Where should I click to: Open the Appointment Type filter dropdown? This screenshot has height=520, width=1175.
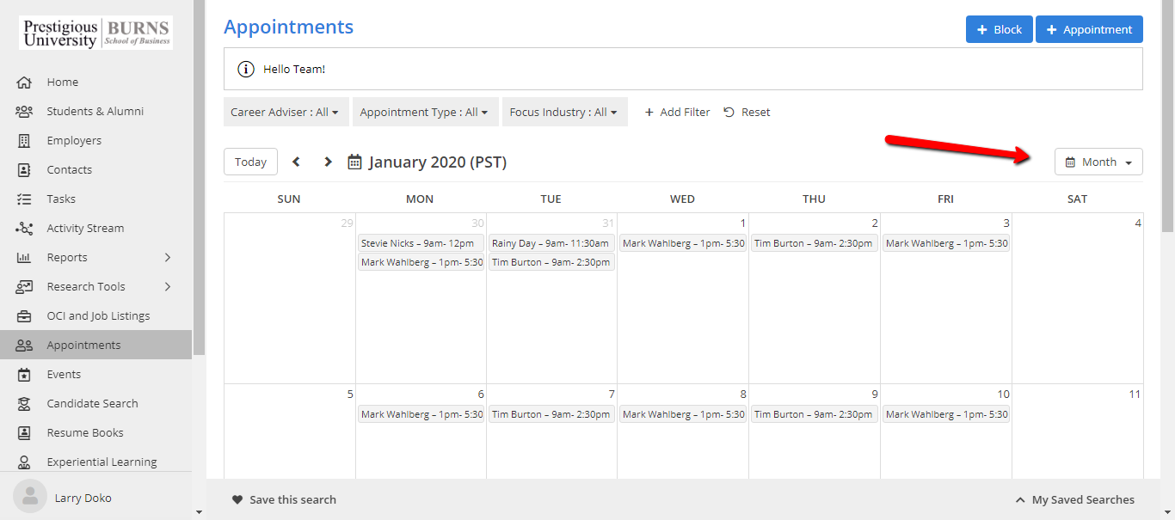click(x=423, y=112)
